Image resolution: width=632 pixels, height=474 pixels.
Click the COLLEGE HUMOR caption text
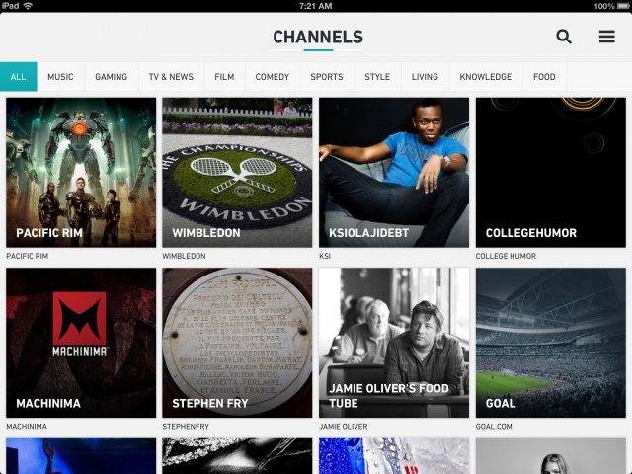506,256
